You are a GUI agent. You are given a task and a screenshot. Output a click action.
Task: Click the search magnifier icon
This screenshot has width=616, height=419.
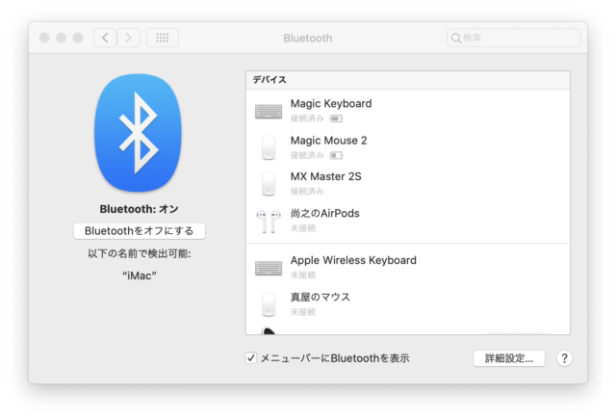(455, 38)
